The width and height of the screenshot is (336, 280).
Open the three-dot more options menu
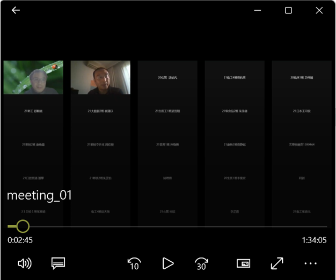point(310,263)
